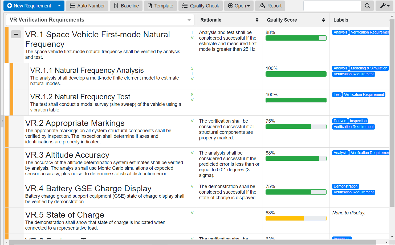This screenshot has height=245, width=395.
Task: Click the search magnifier icon
Action: pos(367,6)
